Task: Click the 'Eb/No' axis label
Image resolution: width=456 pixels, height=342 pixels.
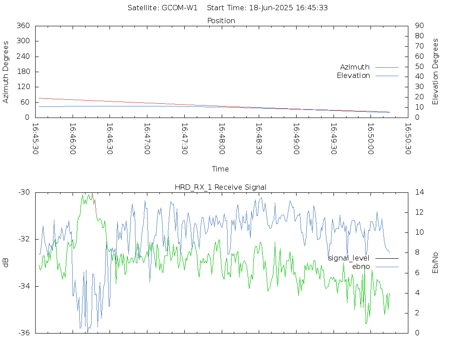Action: [x=435, y=263]
